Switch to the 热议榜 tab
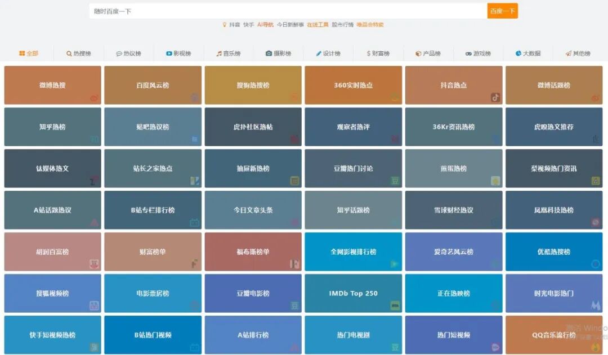This screenshot has height=355, width=608. (129, 53)
